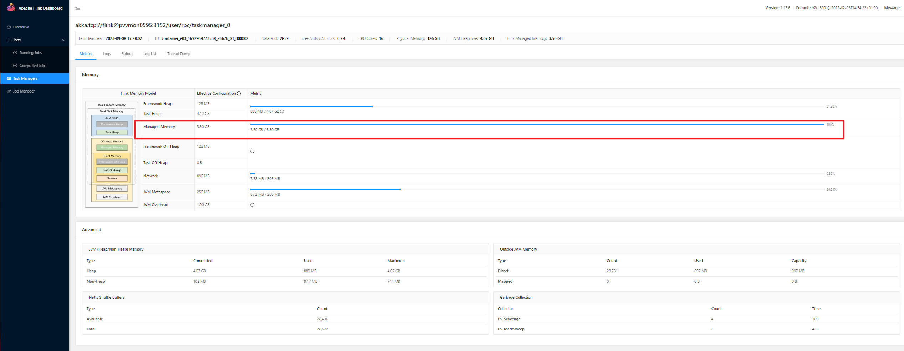This screenshot has height=351, width=904.
Task: Click info icon beside Effective Configuration header
Action: tap(239, 94)
